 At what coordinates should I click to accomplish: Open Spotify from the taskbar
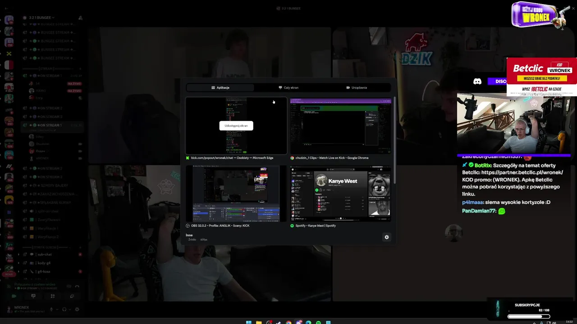[318, 323]
